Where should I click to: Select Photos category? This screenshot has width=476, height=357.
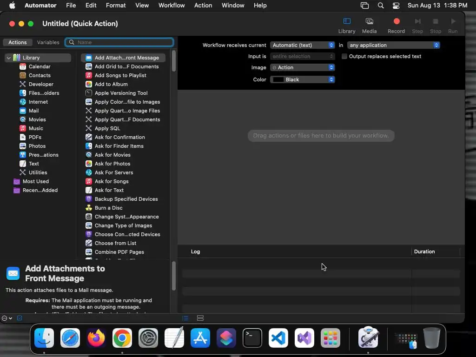[37, 145]
